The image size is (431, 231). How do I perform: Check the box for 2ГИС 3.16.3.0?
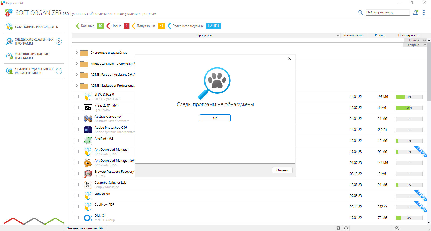77,96
